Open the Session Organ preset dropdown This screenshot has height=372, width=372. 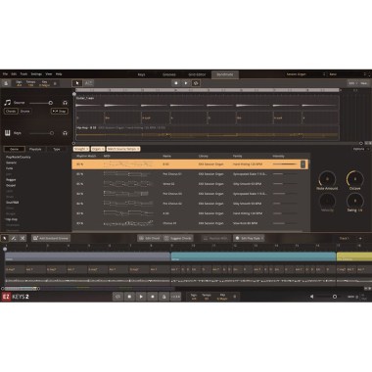point(305,74)
